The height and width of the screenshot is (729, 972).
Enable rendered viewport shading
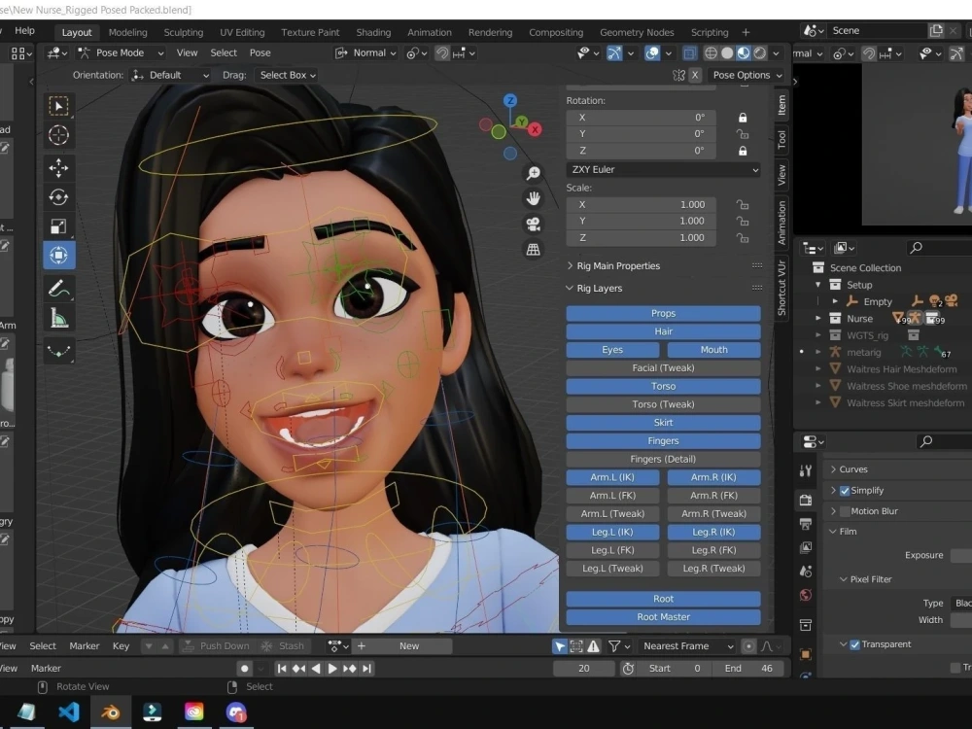[759, 53]
